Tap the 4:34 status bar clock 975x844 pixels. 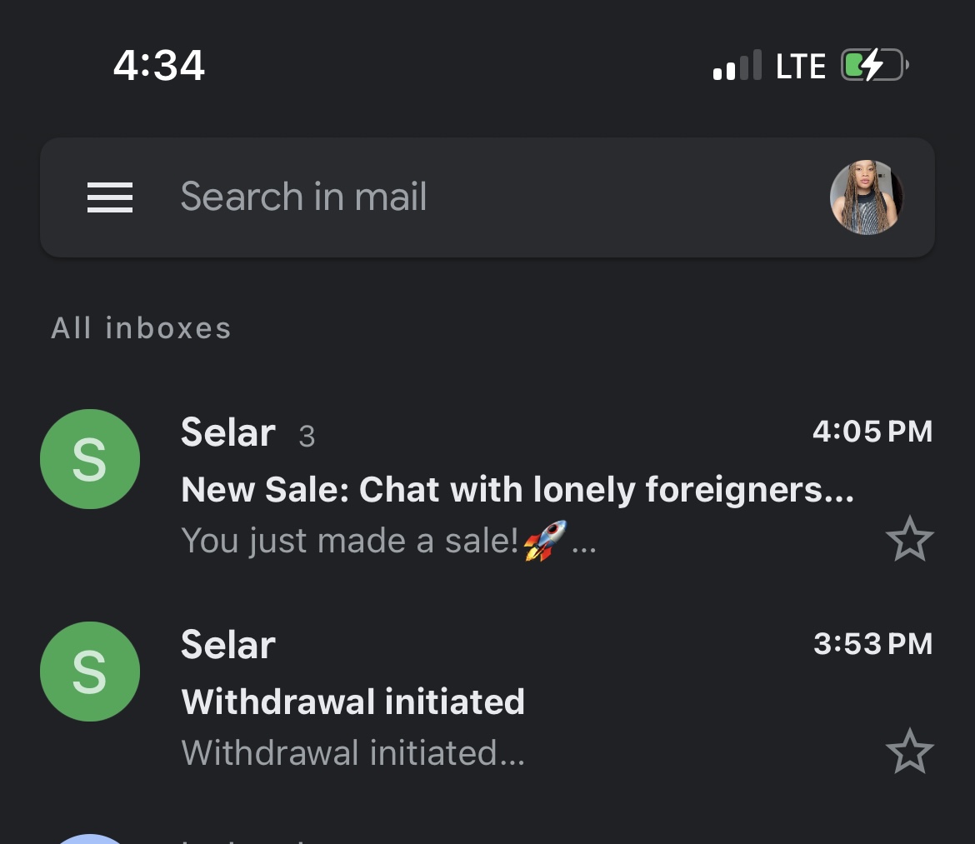pyautogui.click(x=159, y=65)
